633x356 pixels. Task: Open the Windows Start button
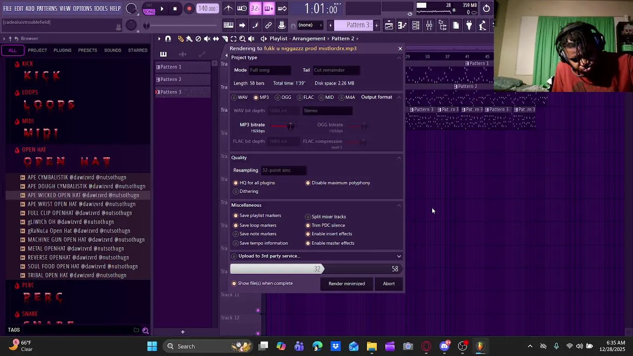[152, 346]
